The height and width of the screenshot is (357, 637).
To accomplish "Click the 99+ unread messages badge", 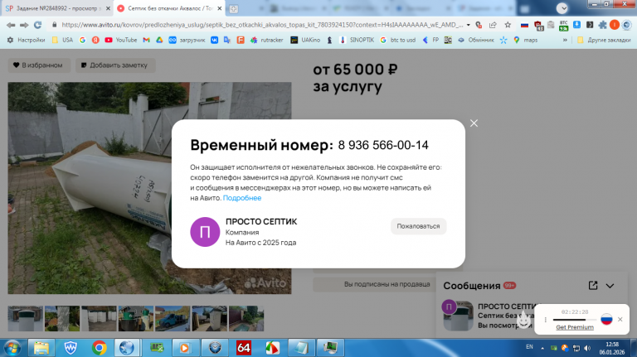I will click(x=509, y=286).
